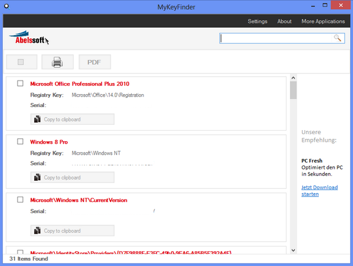Open the Settings menu
The width and height of the screenshot is (353, 266).
(x=258, y=21)
